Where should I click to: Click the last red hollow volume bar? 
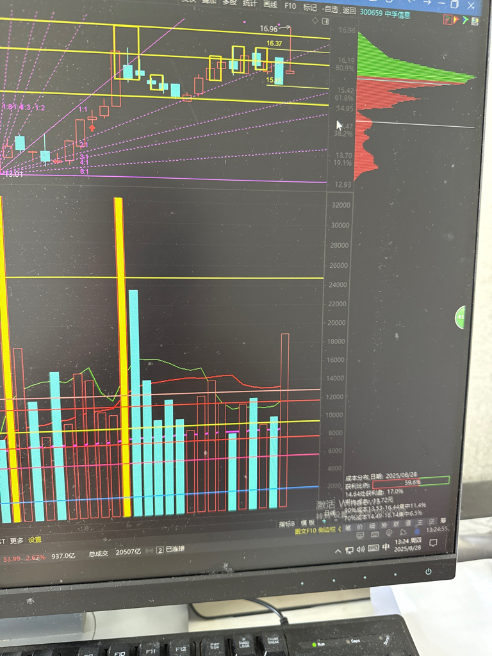point(284,420)
